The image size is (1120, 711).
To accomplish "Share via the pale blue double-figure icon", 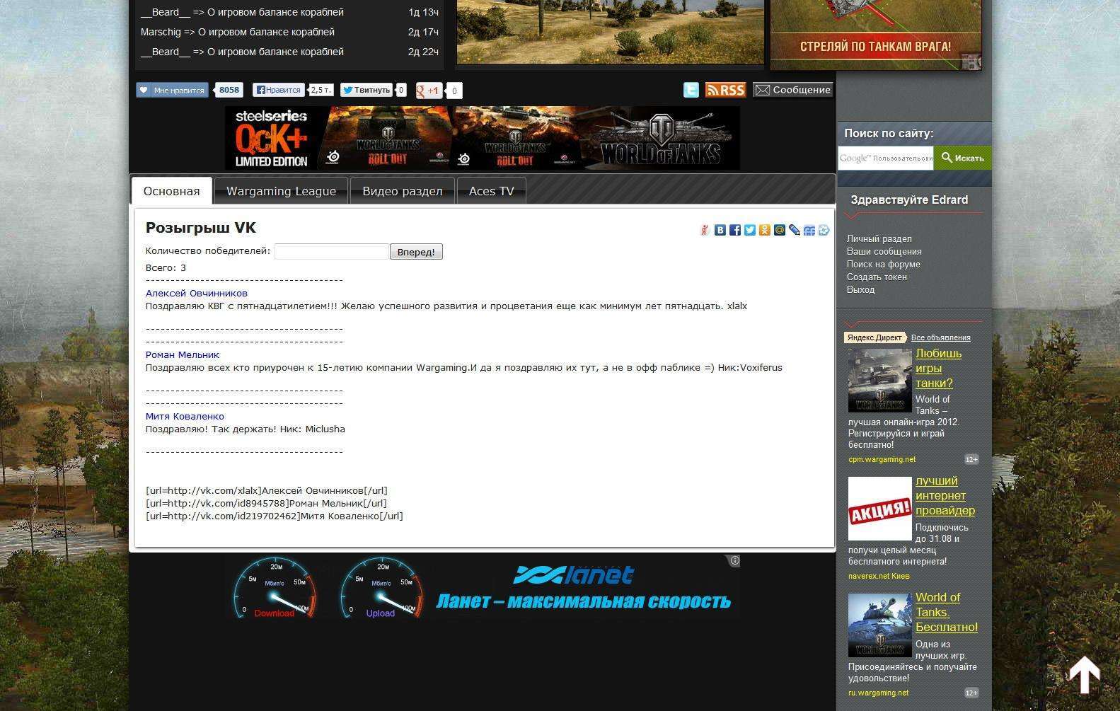I will 809,230.
